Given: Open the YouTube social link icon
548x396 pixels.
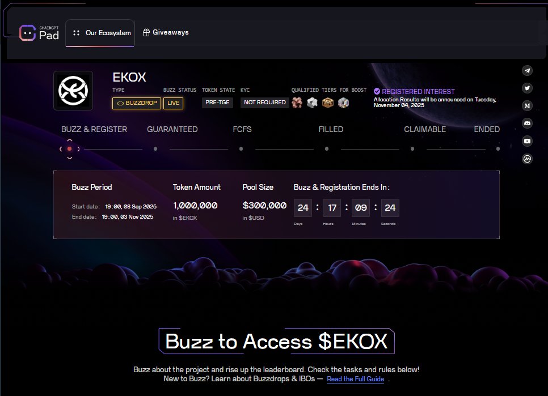Looking at the screenshot, I should (x=527, y=141).
